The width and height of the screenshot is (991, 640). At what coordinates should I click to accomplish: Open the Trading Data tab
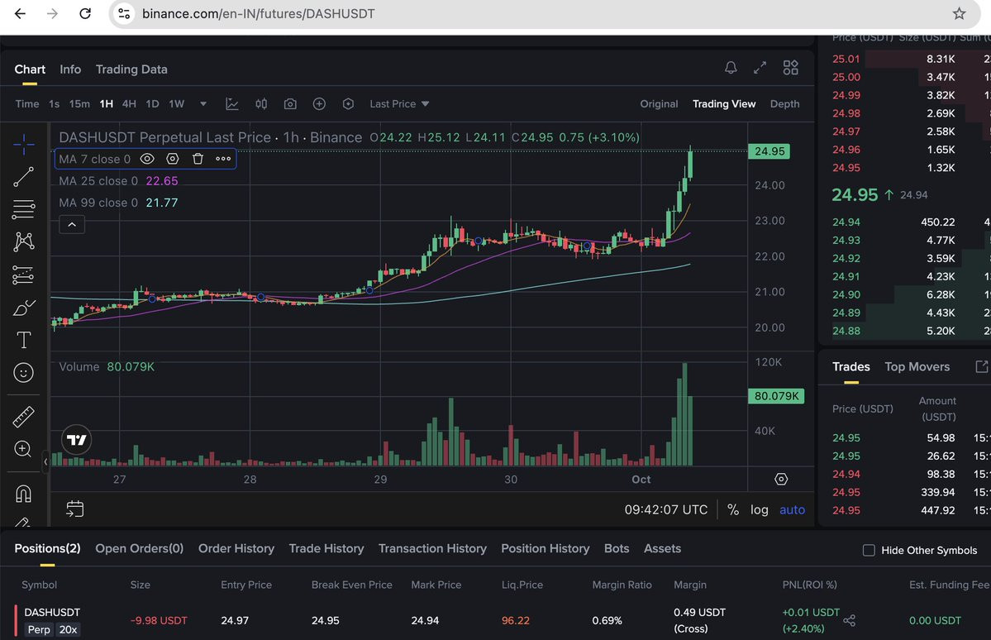pos(131,69)
